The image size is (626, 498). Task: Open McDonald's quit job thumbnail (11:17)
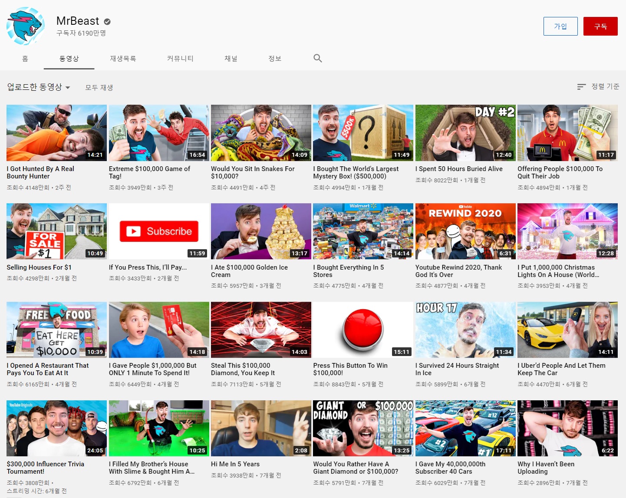pos(567,133)
